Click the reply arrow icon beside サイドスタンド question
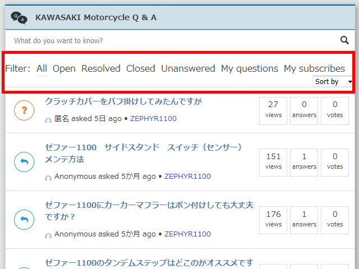This screenshot has height=269, width=359. click(x=24, y=162)
